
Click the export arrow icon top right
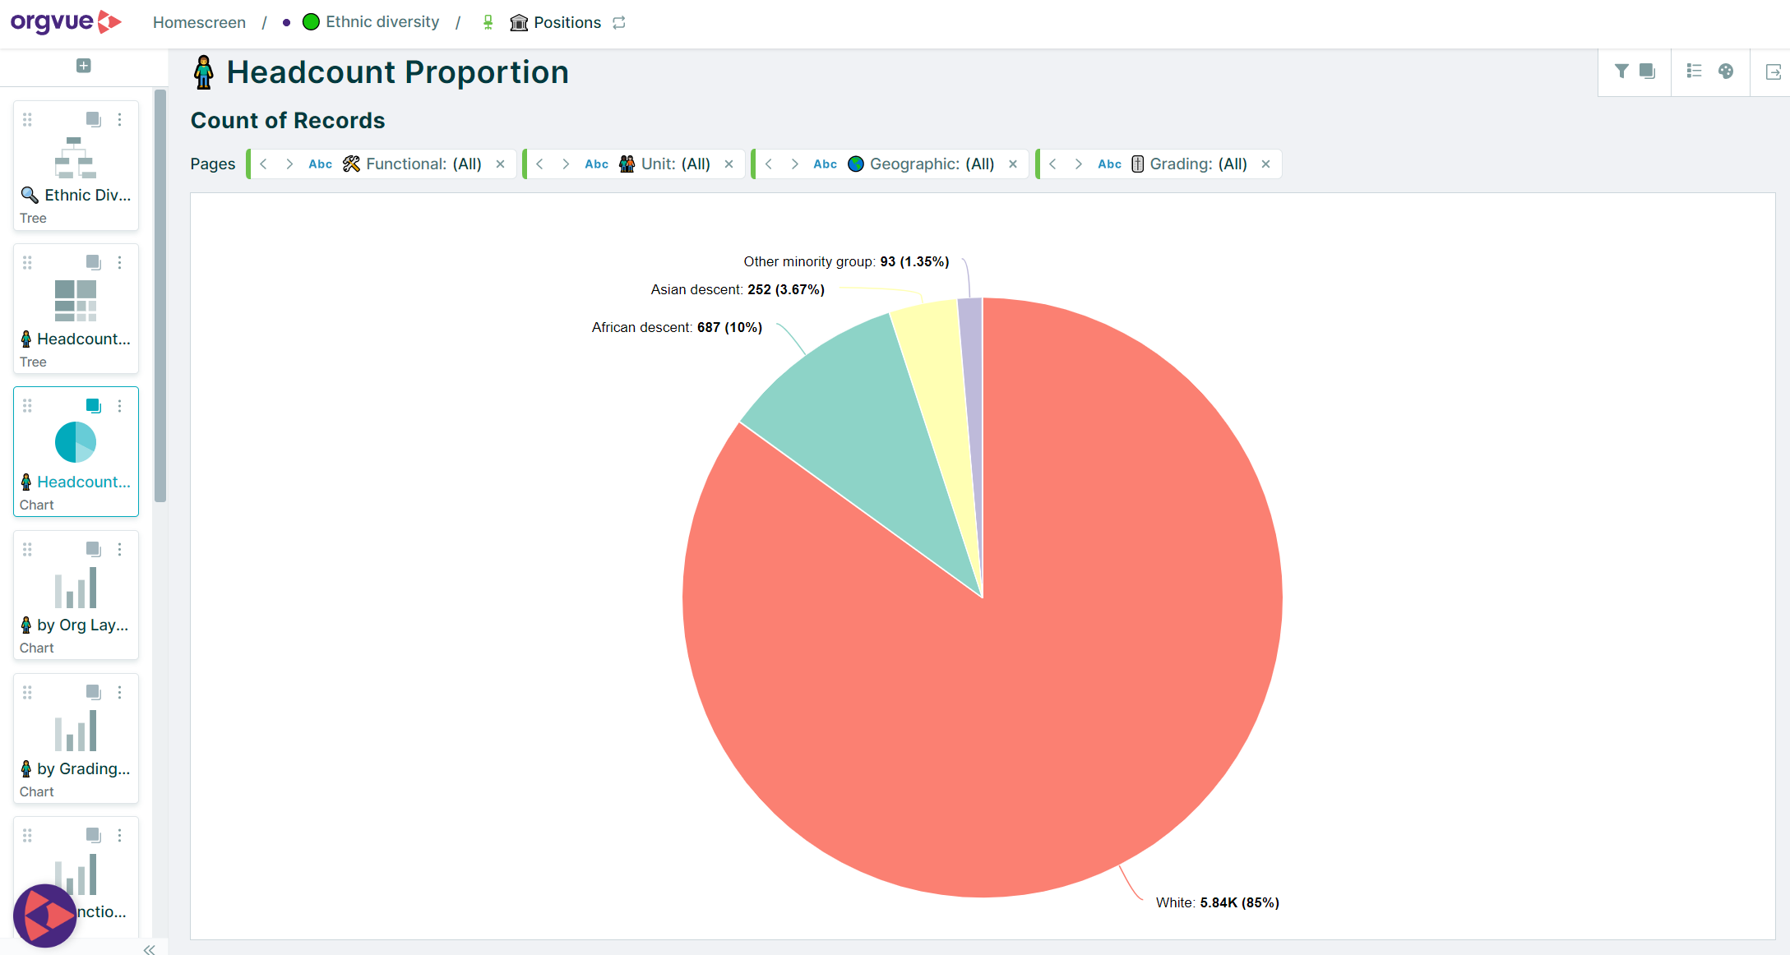tap(1773, 72)
